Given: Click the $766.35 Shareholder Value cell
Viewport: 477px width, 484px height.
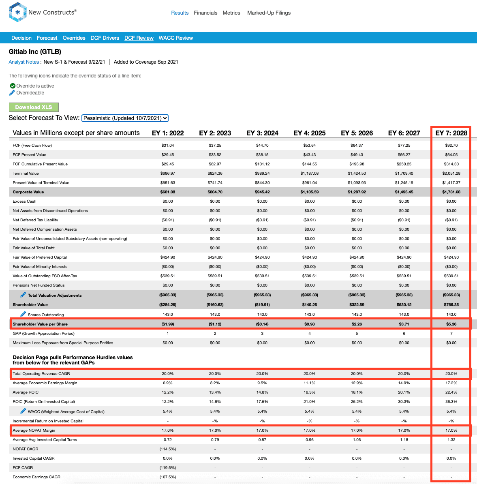Looking at the screenshot, I should [x=451, y=305].
